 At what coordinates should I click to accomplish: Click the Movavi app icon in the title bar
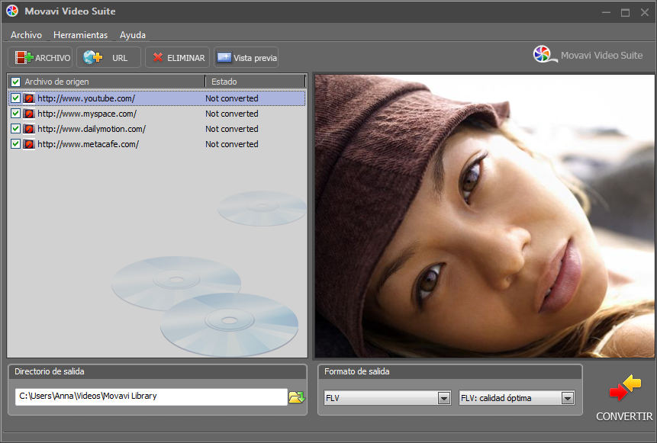coord(12,11)
